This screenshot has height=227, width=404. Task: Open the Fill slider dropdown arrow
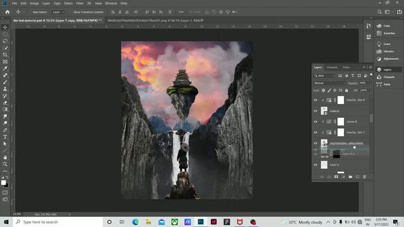point(370,90)
